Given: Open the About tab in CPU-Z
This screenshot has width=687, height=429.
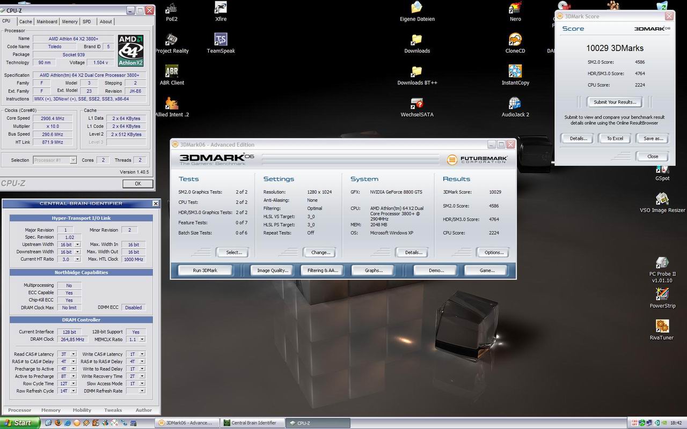Looking at the screenshot, I should (x=106, y=22).
